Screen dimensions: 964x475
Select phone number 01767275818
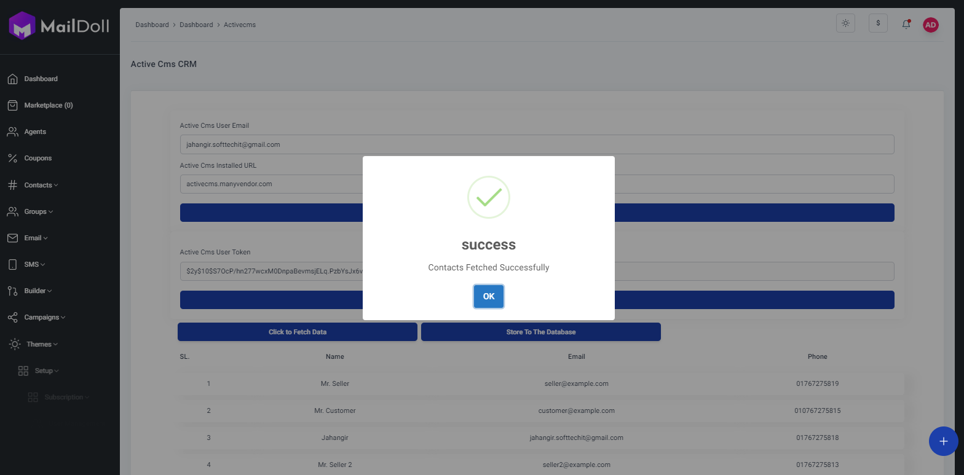pyautogui.click(x=818, y=438)
